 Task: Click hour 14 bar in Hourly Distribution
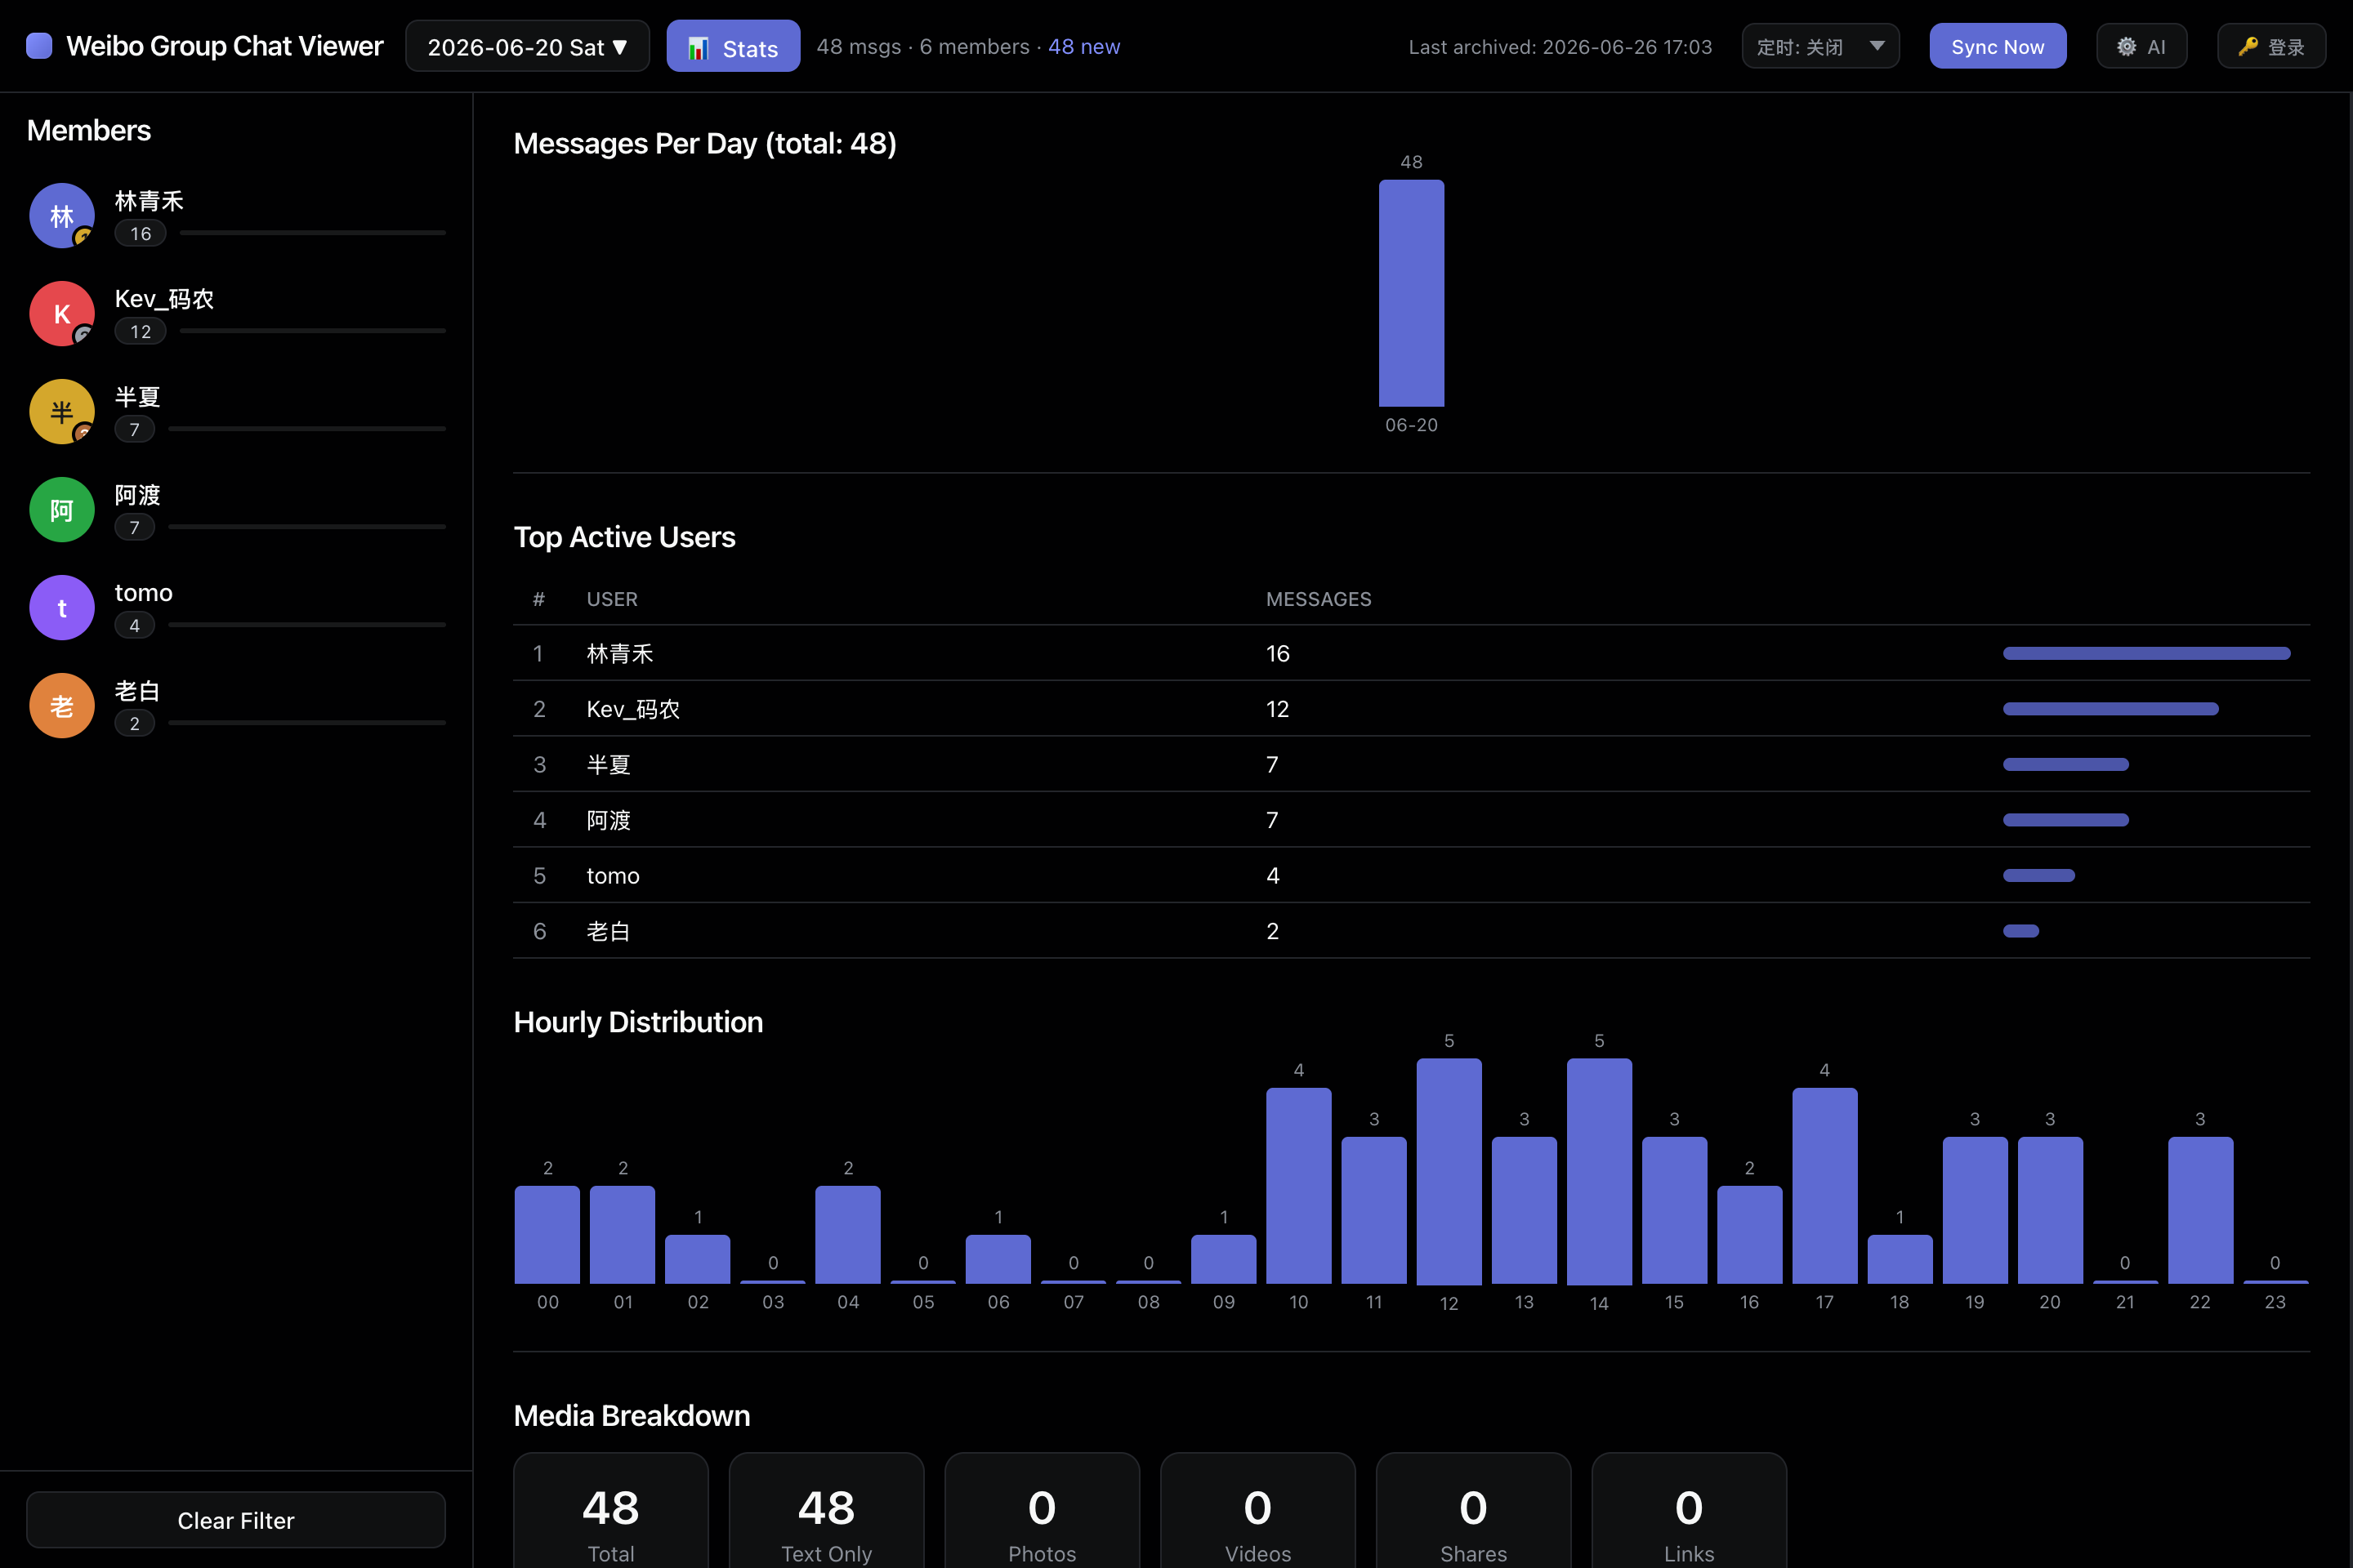pyautogui.click(x=1599, y=1171)
